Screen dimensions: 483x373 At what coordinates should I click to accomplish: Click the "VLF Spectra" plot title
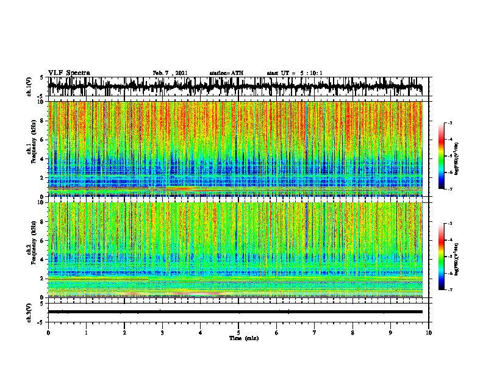(69, 73)
